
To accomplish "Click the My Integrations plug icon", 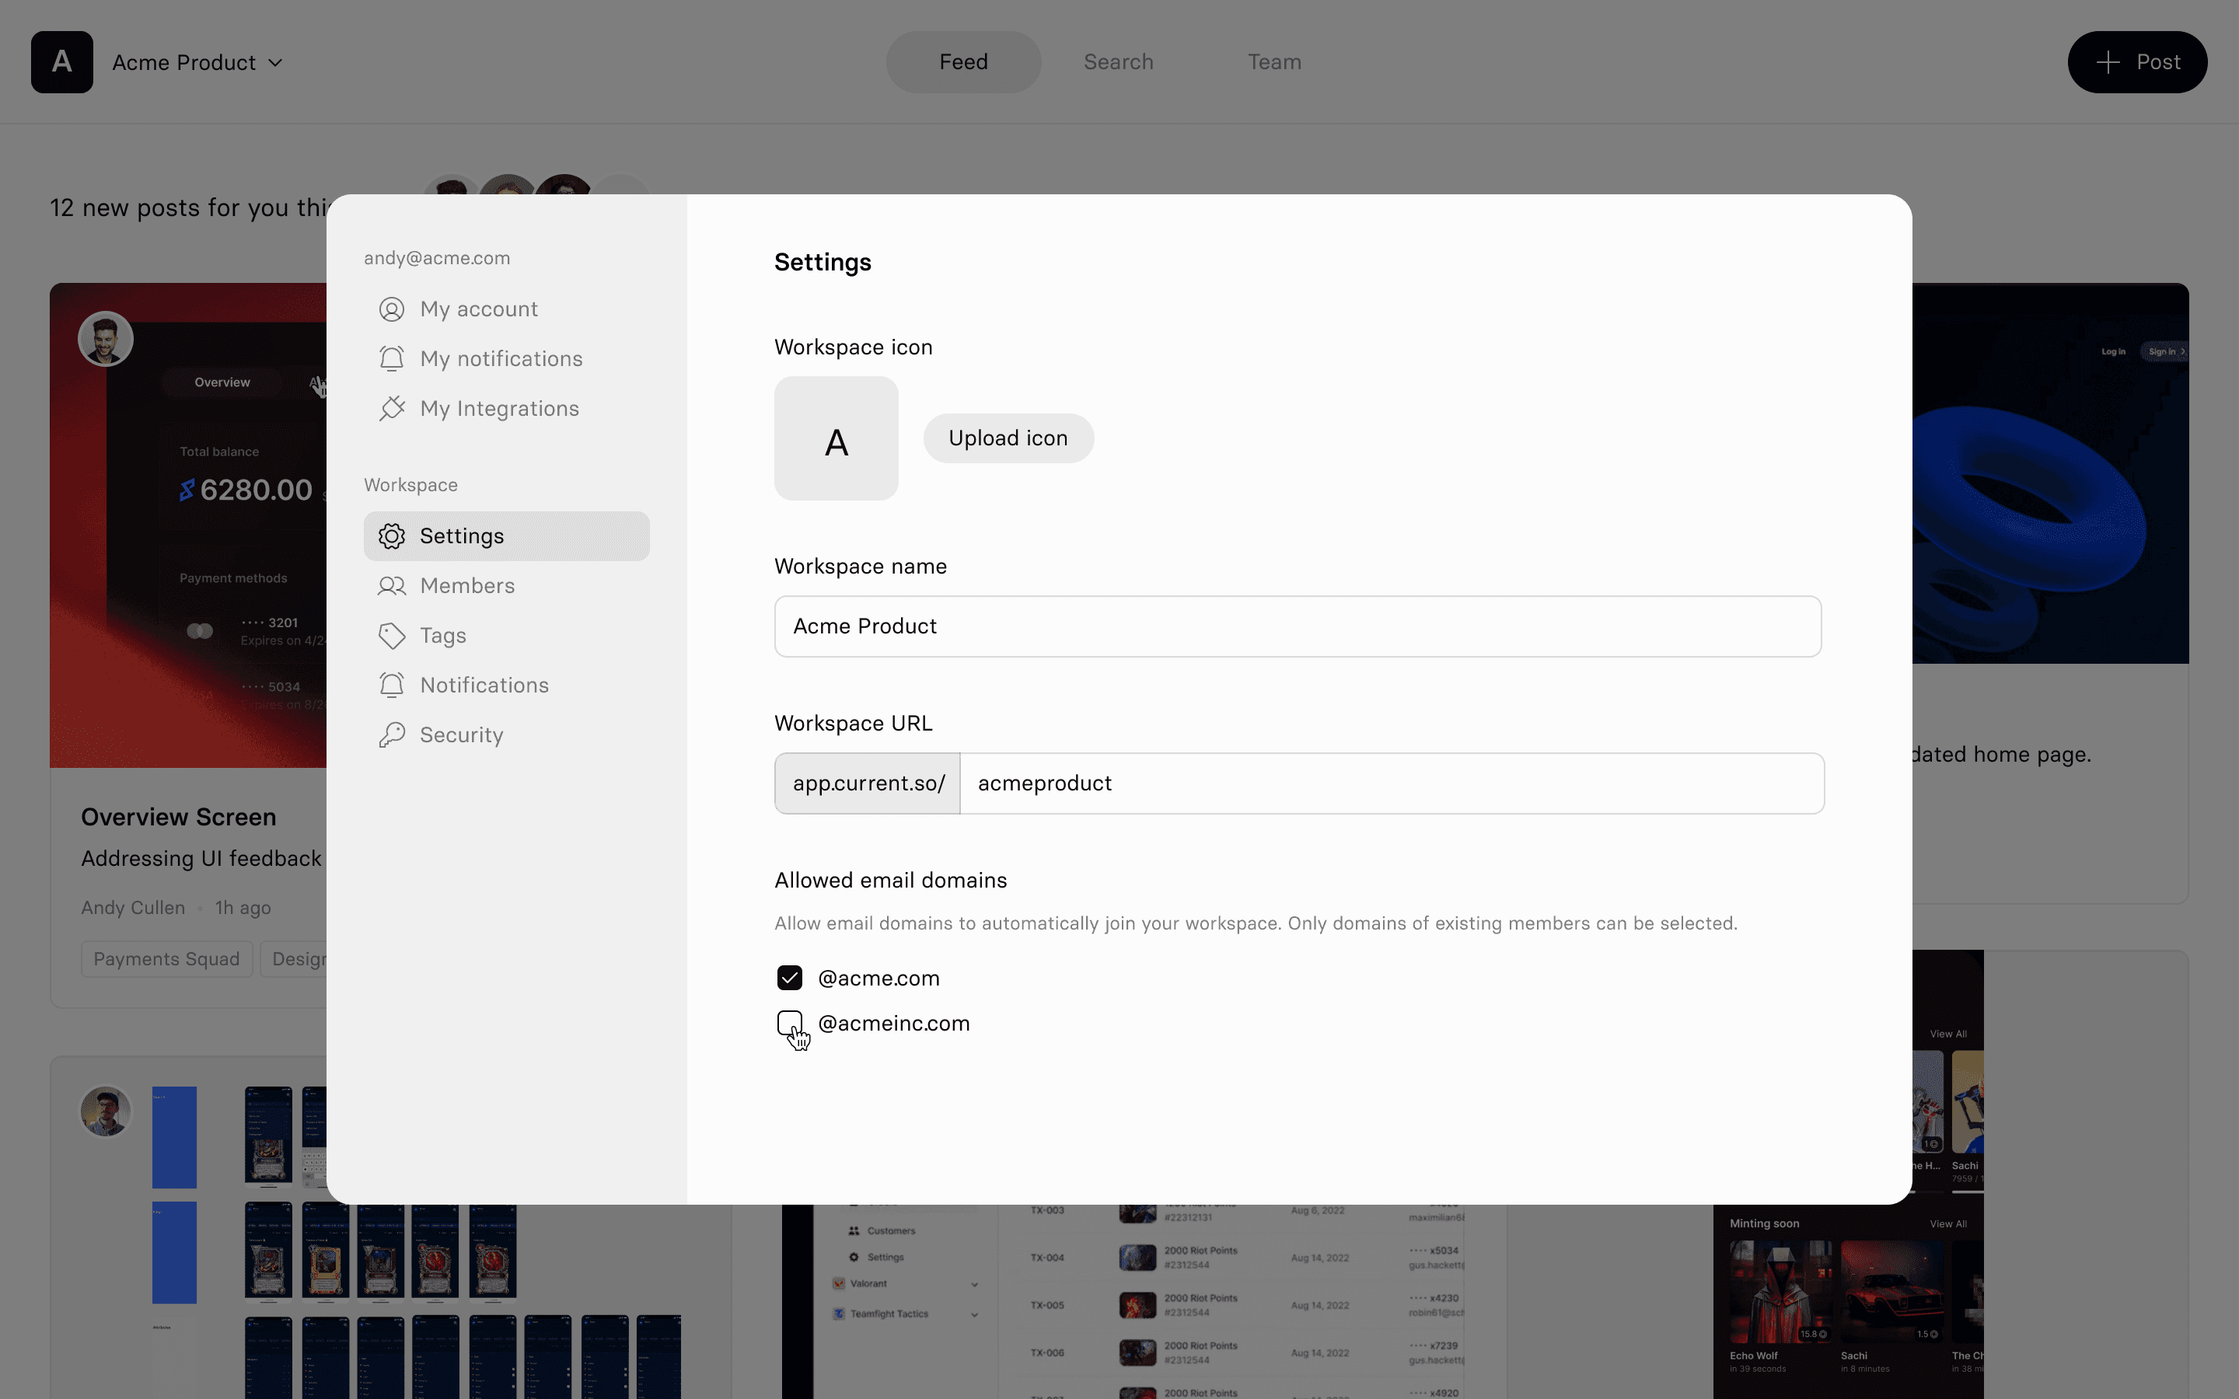I will pyautogui.click(x=391, y=408).
